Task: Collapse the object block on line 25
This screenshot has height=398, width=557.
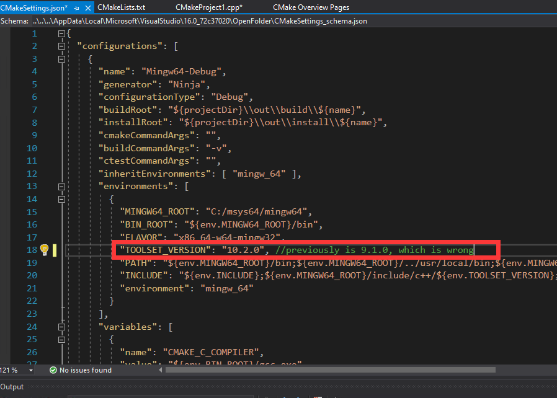Action: point(61,340)
